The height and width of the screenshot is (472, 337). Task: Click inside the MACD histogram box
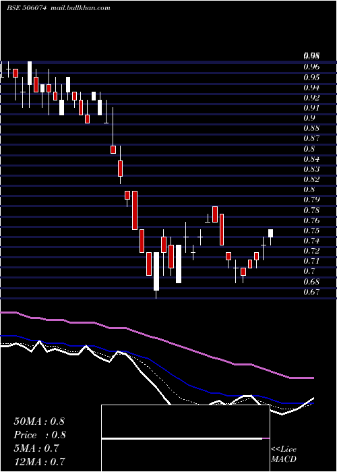[x=185, y=438]
